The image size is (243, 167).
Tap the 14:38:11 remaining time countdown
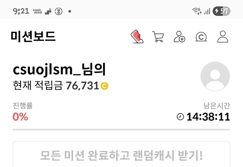[208, 117]
